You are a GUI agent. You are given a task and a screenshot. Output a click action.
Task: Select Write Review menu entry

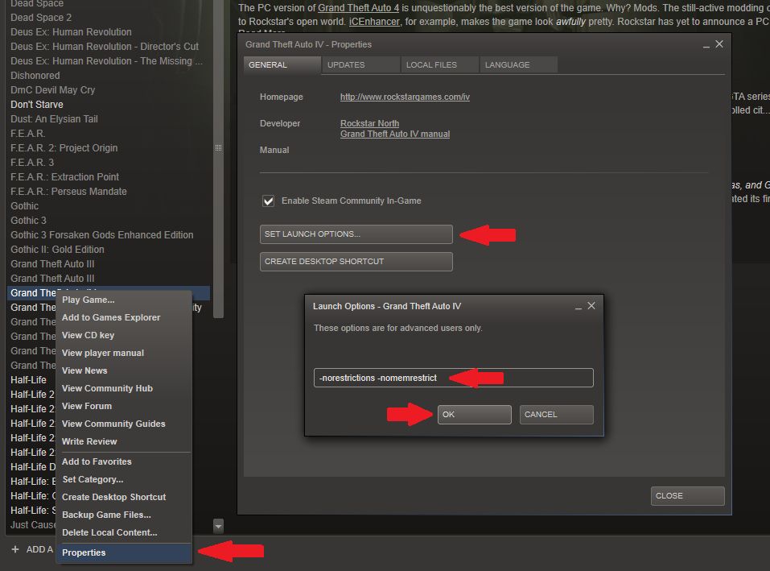[x=124, y=441]
